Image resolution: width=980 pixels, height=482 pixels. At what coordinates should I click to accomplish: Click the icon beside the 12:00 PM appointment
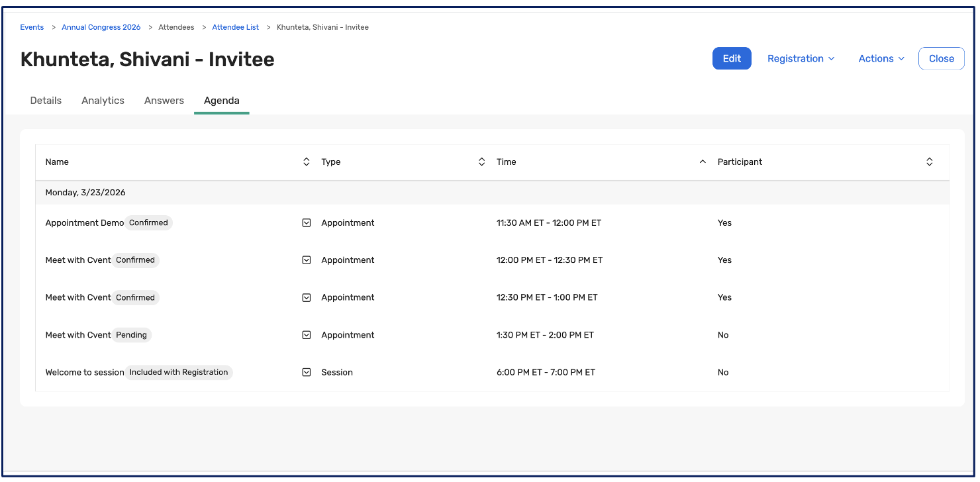click(307, 260)
